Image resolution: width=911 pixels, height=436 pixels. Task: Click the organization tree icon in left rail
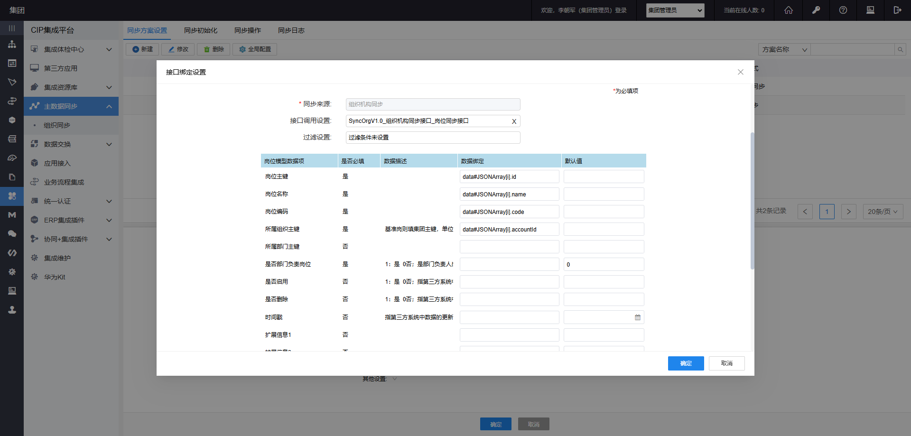tap(12, 45)
